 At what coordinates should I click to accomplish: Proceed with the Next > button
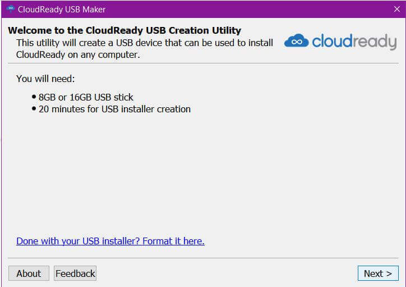pyautogui.click(x=378, y=274)
